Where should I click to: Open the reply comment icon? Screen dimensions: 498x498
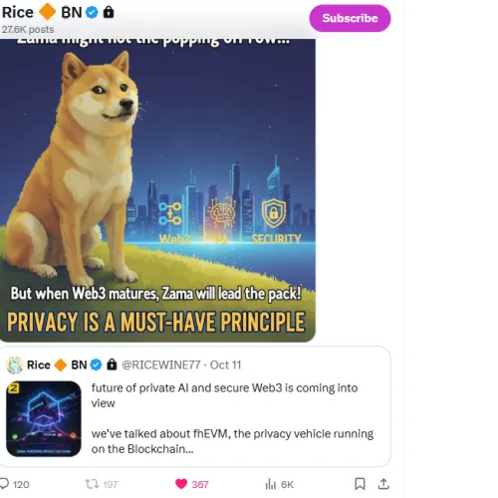click(4, 484)
